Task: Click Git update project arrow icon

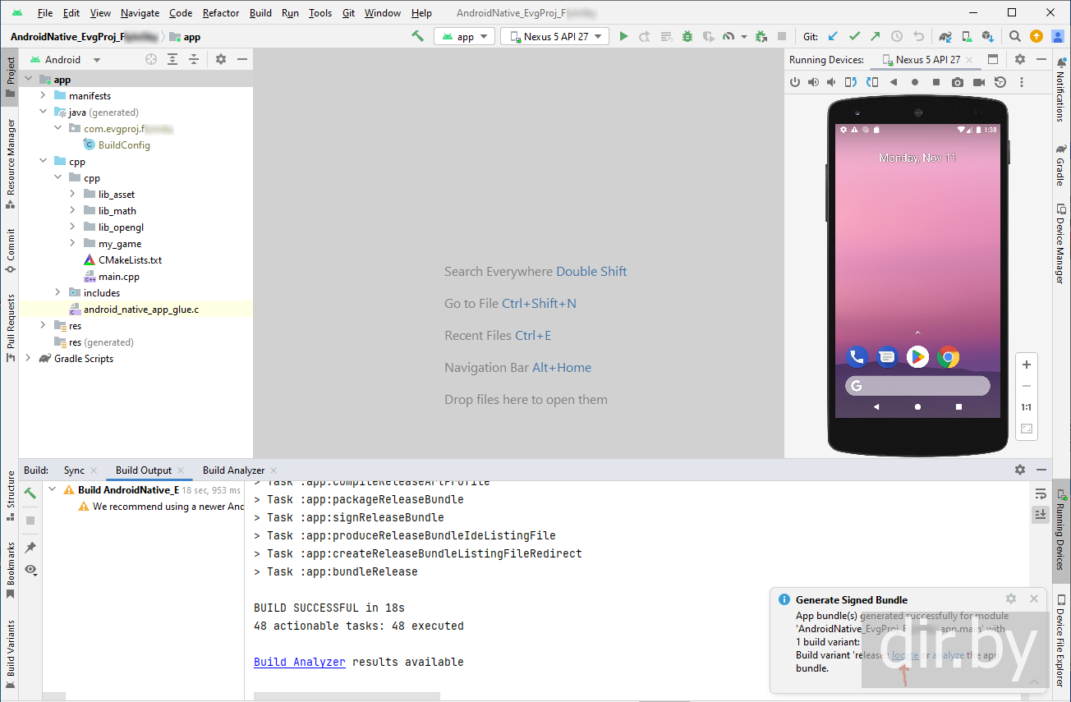Action: point(834,37)
